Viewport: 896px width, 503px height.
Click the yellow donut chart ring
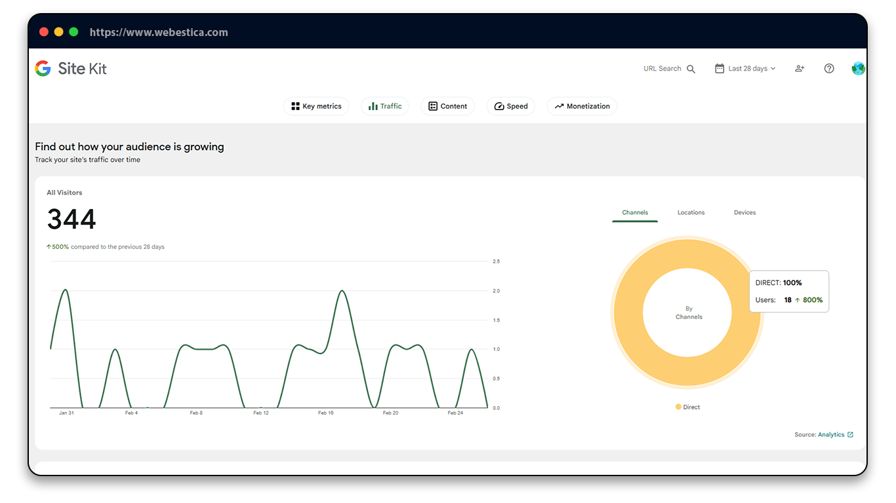[628, 312]
